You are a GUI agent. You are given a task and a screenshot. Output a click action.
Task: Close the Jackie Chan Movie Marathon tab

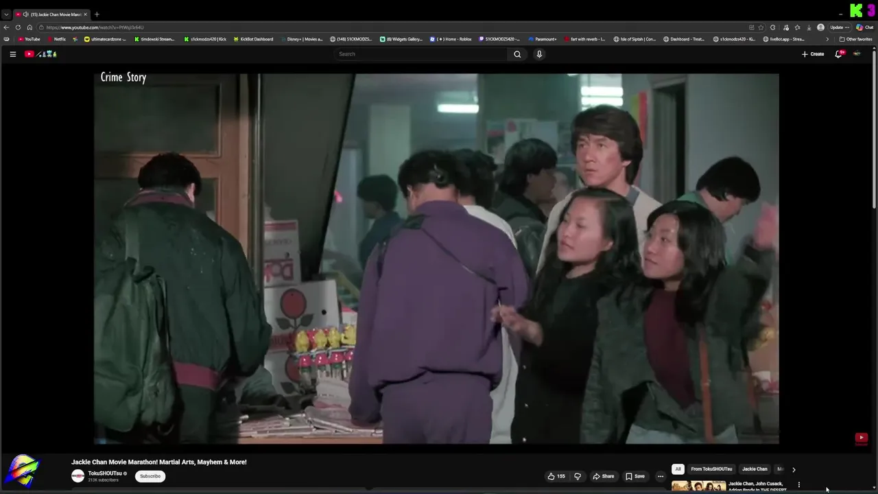click(85, 14)
